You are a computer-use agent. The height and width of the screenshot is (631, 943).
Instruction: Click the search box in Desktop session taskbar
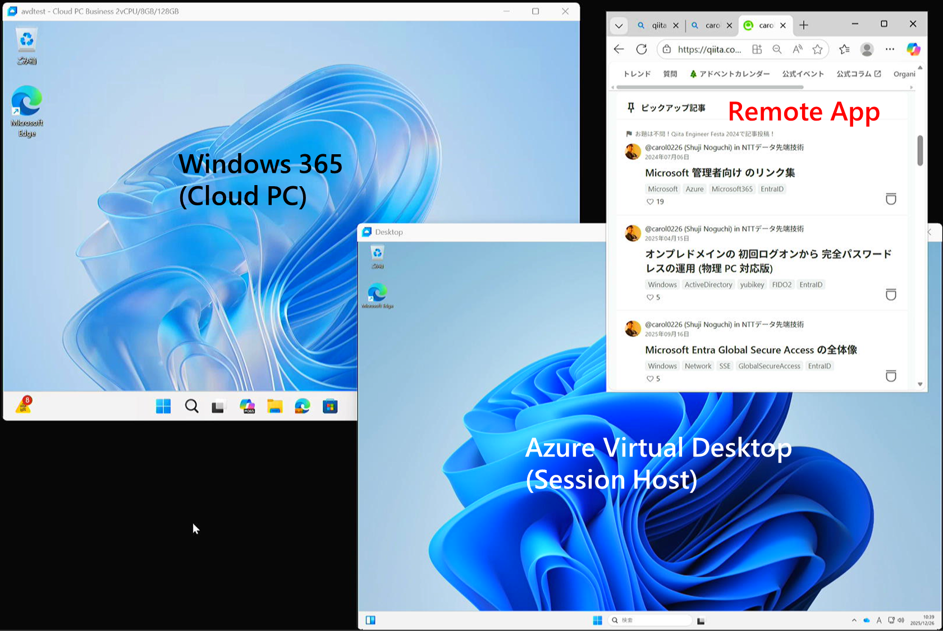tap(649, 620)
